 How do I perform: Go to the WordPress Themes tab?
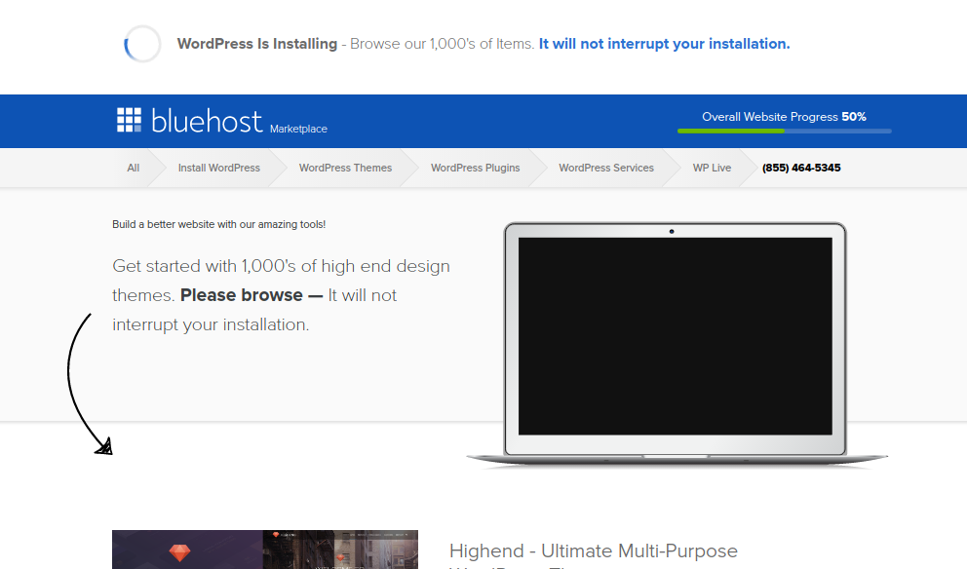tap(345, 168)
